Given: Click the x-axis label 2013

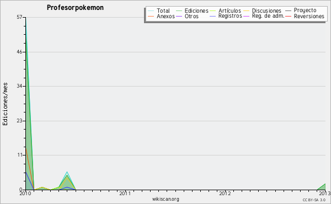Looking at the screenshot, I should (325, 193).
